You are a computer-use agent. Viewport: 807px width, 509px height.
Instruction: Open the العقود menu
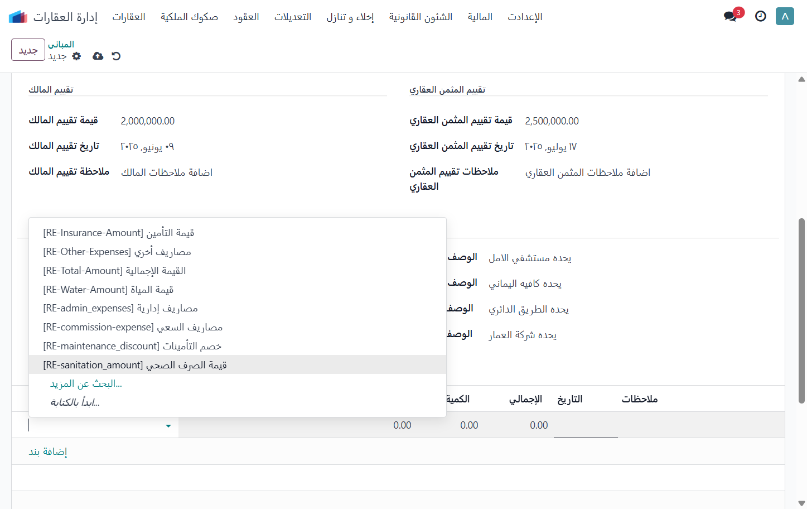[x=246, y=17]
